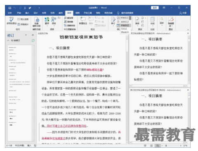Switch to the 插入 Insert tab
The image size is (198, 151).
[27, 13]
